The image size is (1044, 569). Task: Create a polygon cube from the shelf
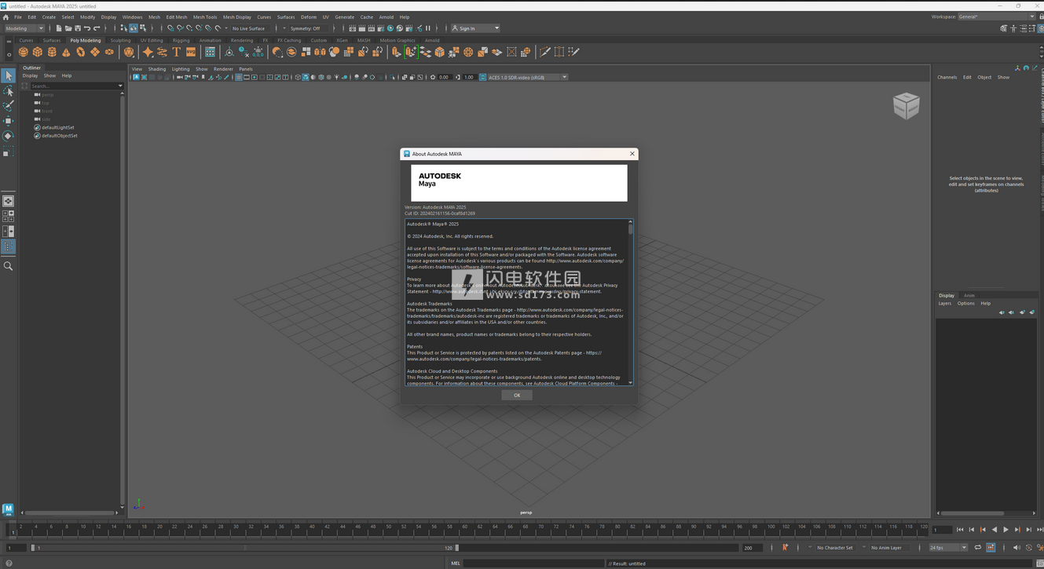click(x=37, y=52)
